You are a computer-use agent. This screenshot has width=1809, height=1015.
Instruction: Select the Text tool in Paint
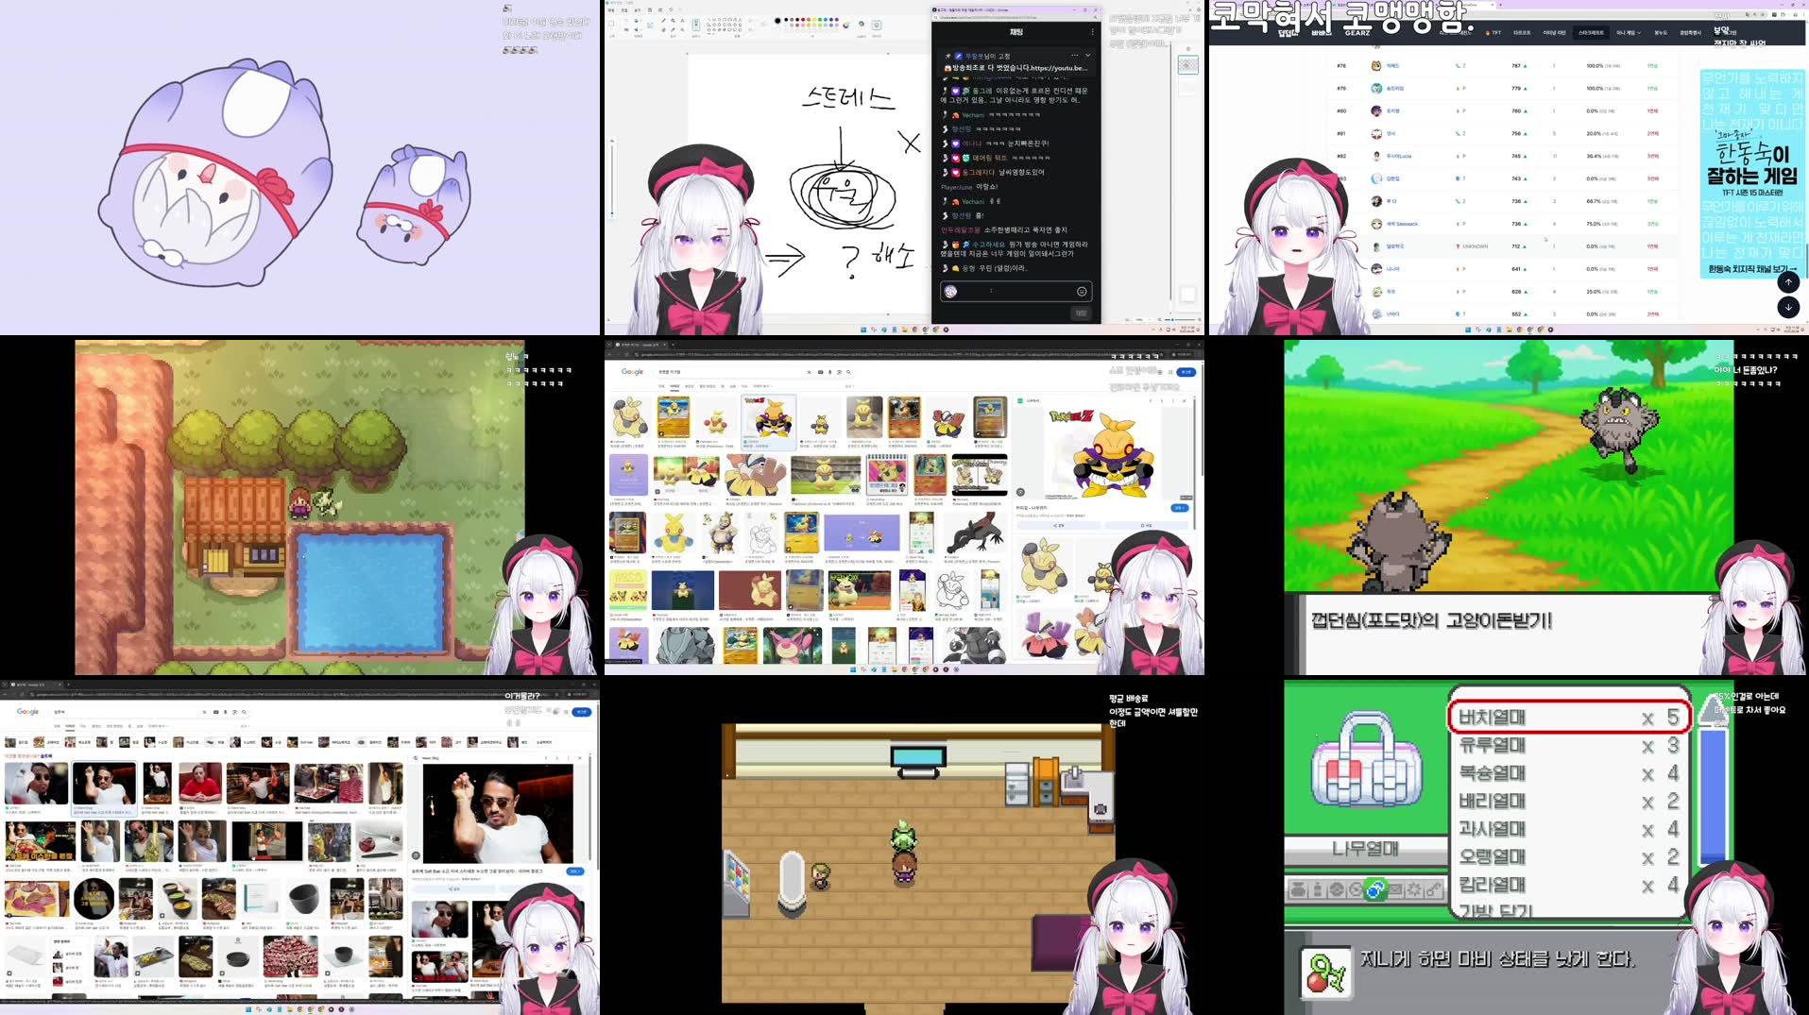[682, 20]
